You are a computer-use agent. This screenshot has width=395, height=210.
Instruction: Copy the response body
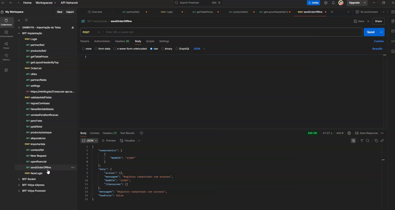tap(376, 141)
